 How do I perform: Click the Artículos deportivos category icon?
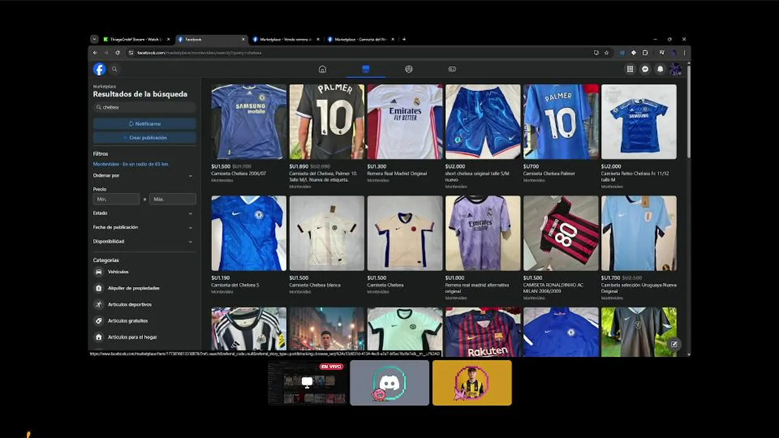tap(99, 304)
